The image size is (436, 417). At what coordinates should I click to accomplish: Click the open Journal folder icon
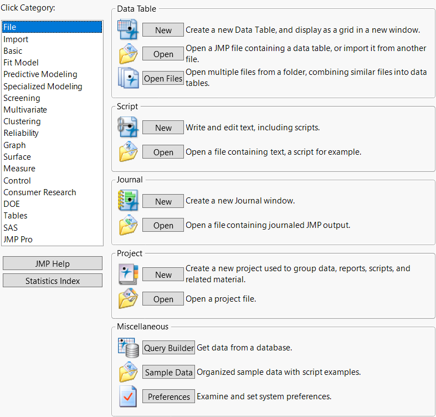128,225
